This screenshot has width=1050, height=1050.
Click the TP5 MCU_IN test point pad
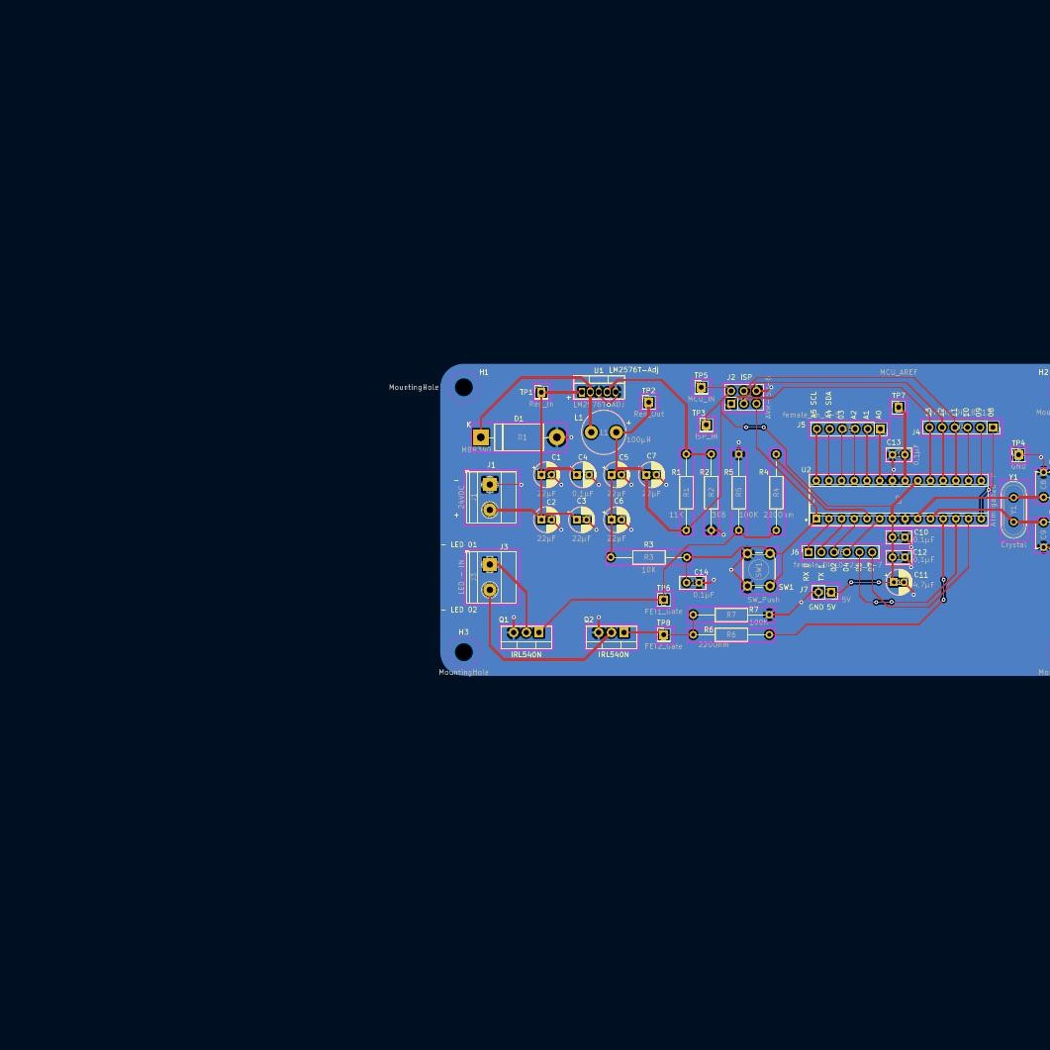pos(701,388)
